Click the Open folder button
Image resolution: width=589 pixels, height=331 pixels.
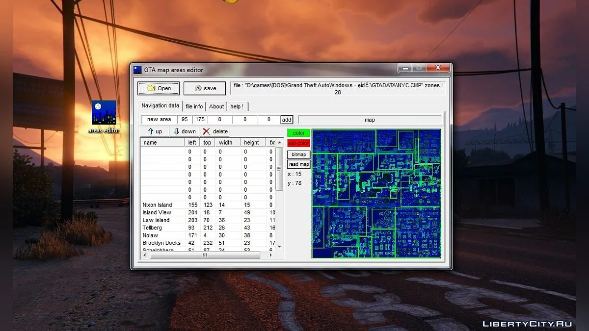159,88
